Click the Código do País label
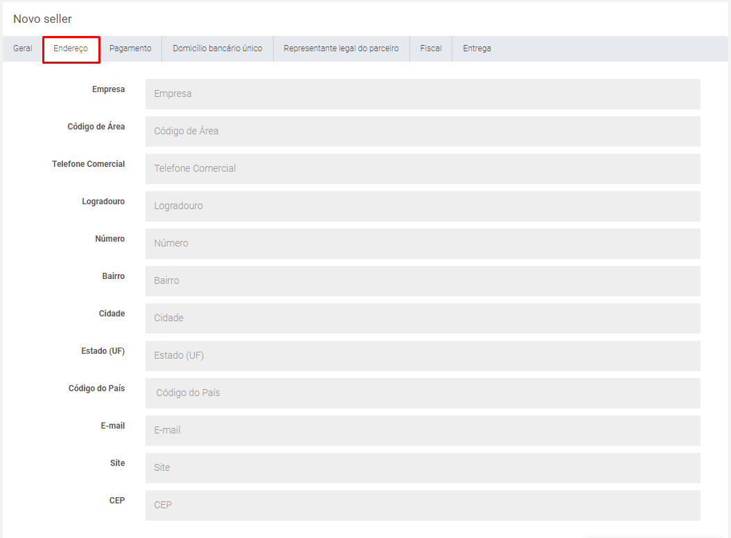This screenshot has height=538, width=731. [96, 388]
